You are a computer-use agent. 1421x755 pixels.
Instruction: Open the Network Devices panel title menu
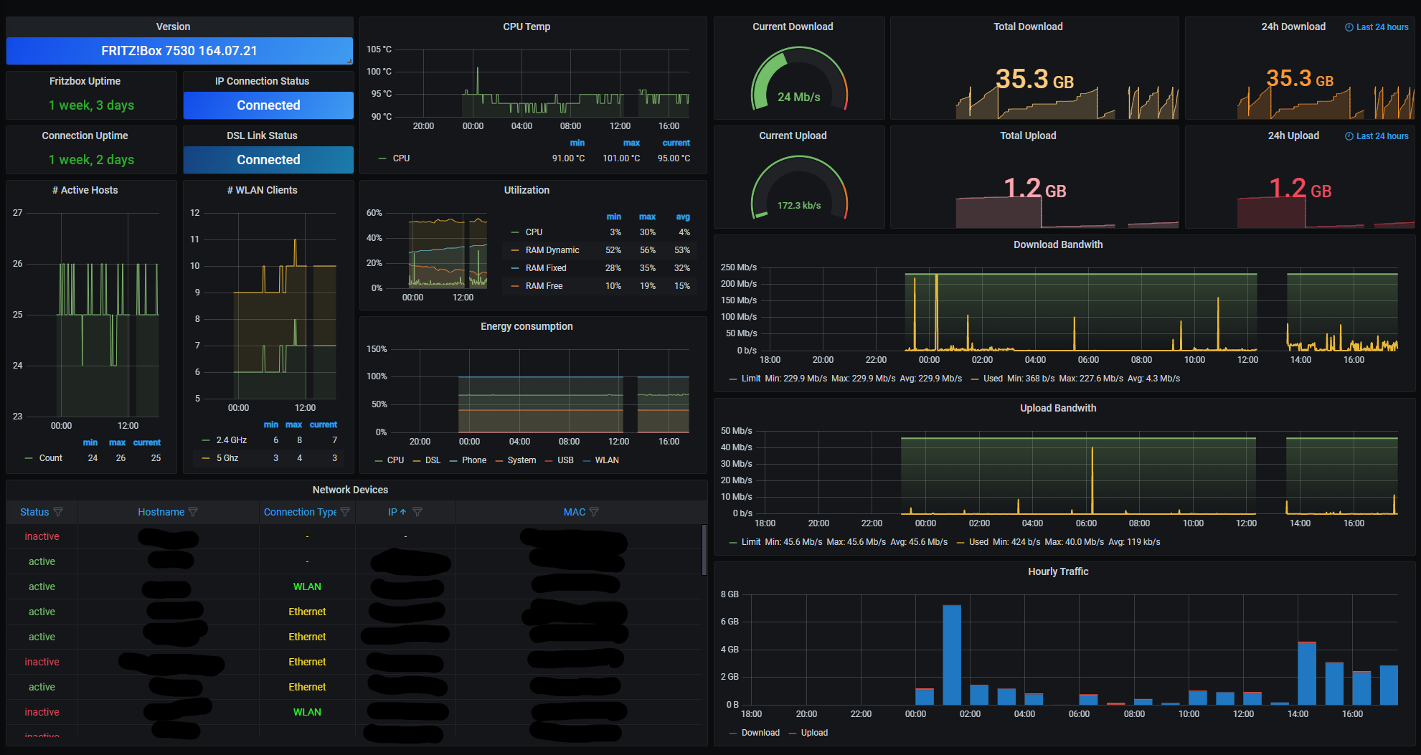[x=350, y=490]
